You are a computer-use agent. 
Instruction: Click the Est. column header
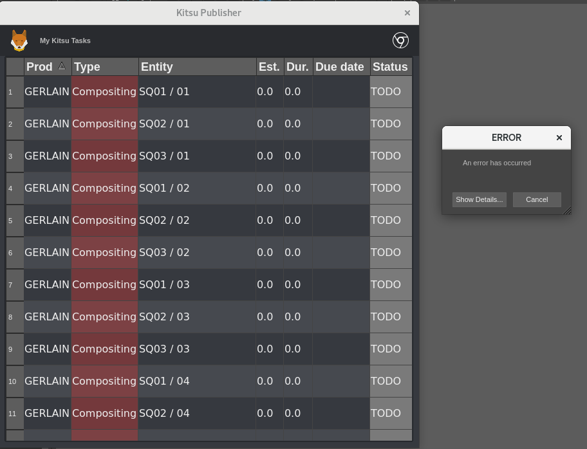tap(269, 66)
